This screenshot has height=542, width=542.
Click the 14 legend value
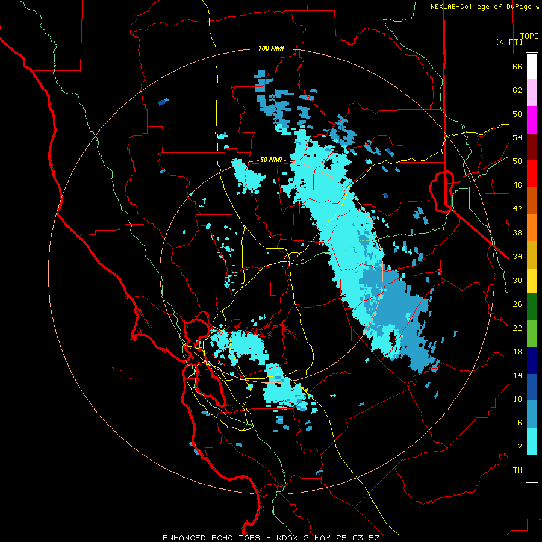click(x=517, y=375)
